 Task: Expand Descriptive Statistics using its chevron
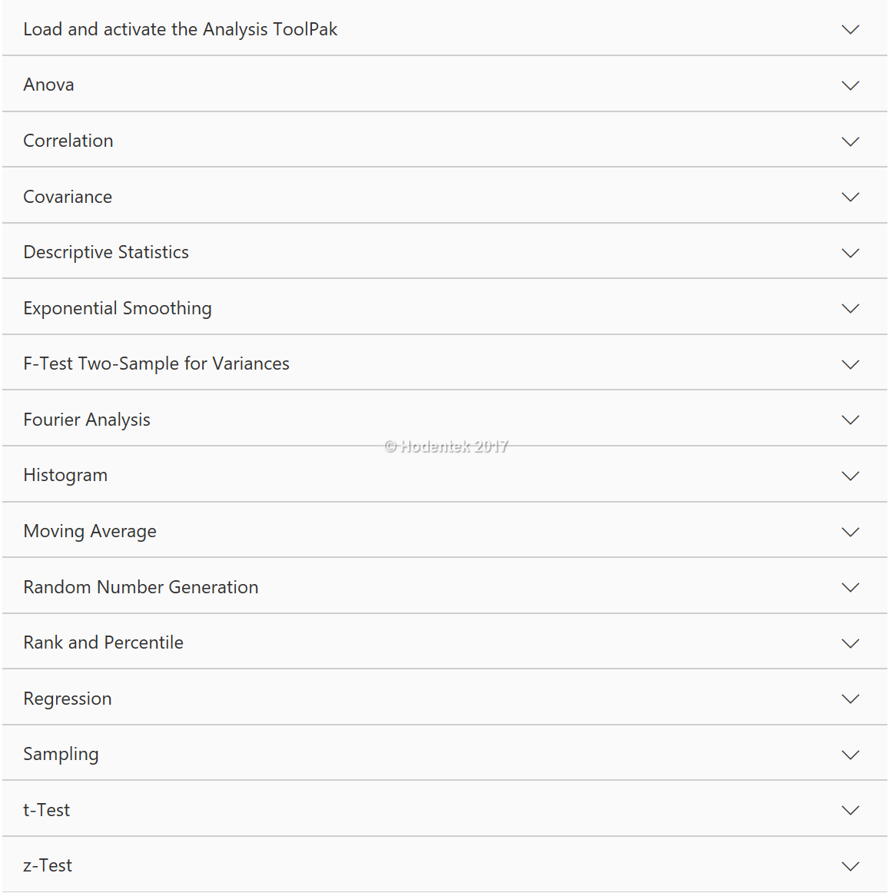pyautogui.click(x=850, y=253)
